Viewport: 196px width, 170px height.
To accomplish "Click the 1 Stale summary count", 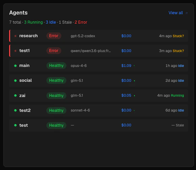I will (x=65, y=22).
